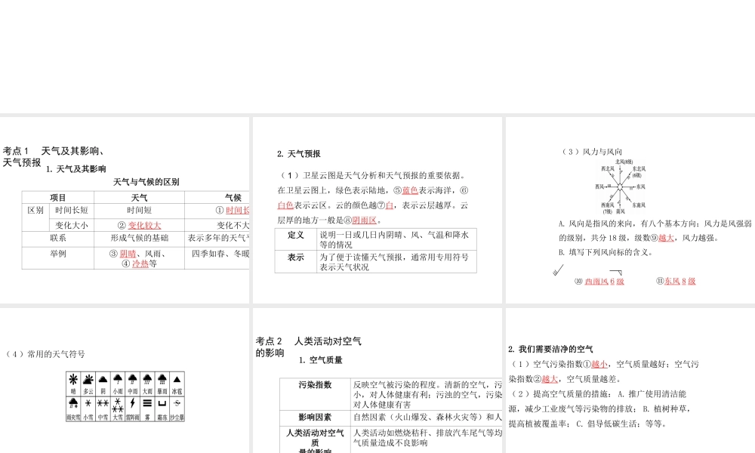Click the 大雨 heavy rain symbol
The image size is (755, 453).
(147, 379)
